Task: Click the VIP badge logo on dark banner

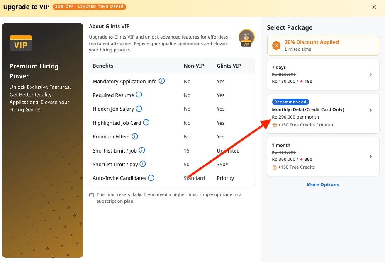Action: click(x=21, y=43)
